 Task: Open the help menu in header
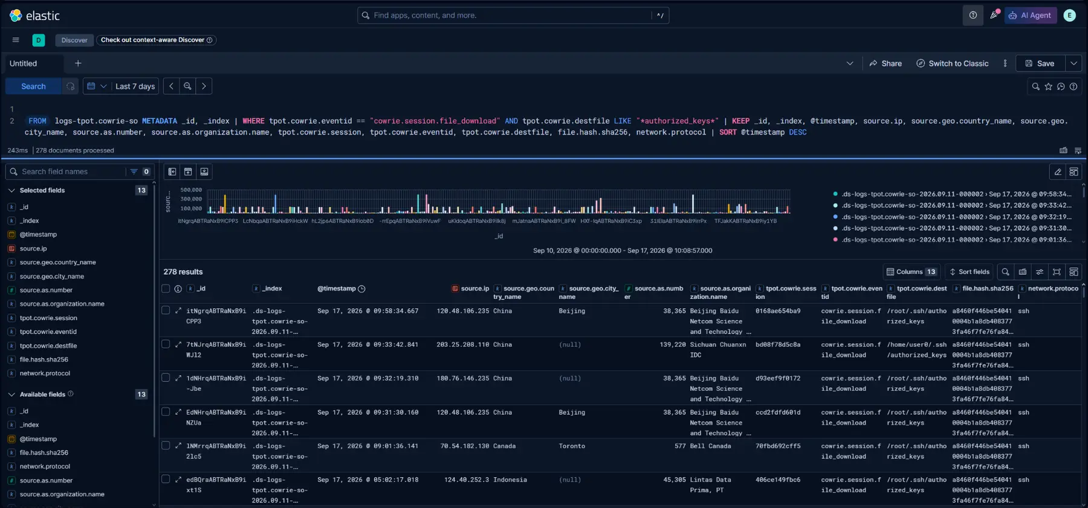coord(973,15)
